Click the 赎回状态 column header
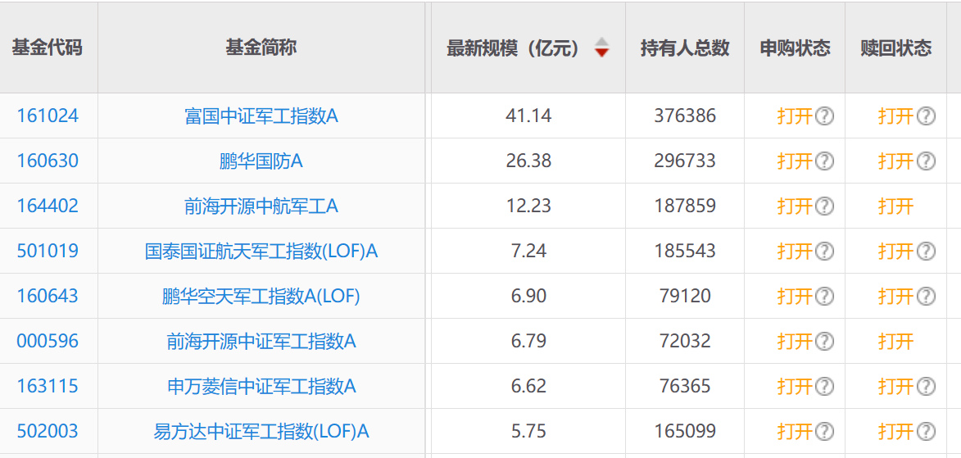This screenshot has width=961, height=458. tap(896, 48)
